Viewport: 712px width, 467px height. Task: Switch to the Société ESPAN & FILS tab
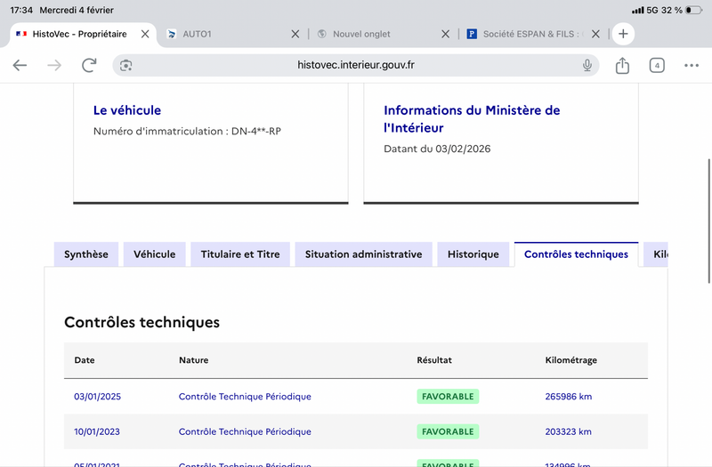tap(530, 34)
